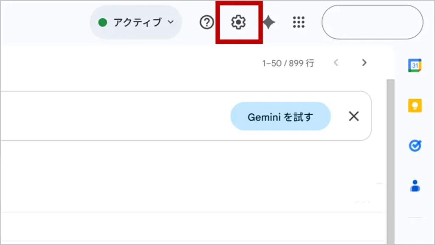Go to the previous page of emails
The width and height of the screenshot is (435, 245).
coord(336,63)
